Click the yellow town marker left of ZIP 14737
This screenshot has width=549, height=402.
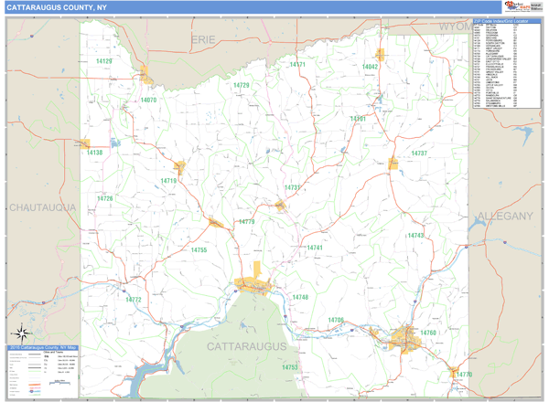[x=393, y=163]
